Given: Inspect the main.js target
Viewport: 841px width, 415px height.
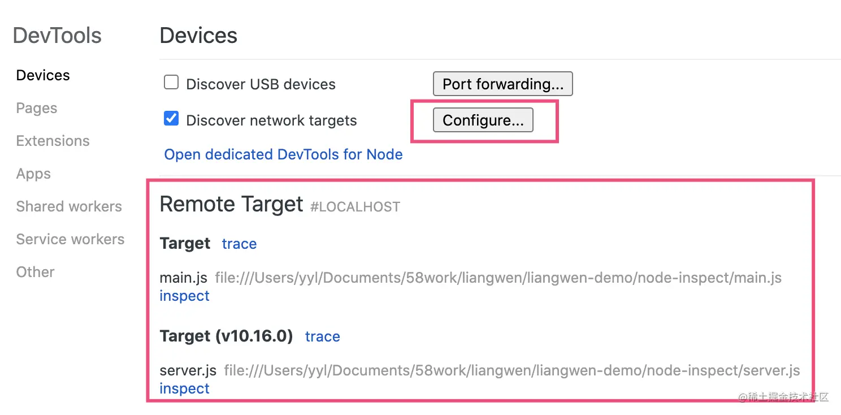Looking at the screenshot, I should [184, 296].
